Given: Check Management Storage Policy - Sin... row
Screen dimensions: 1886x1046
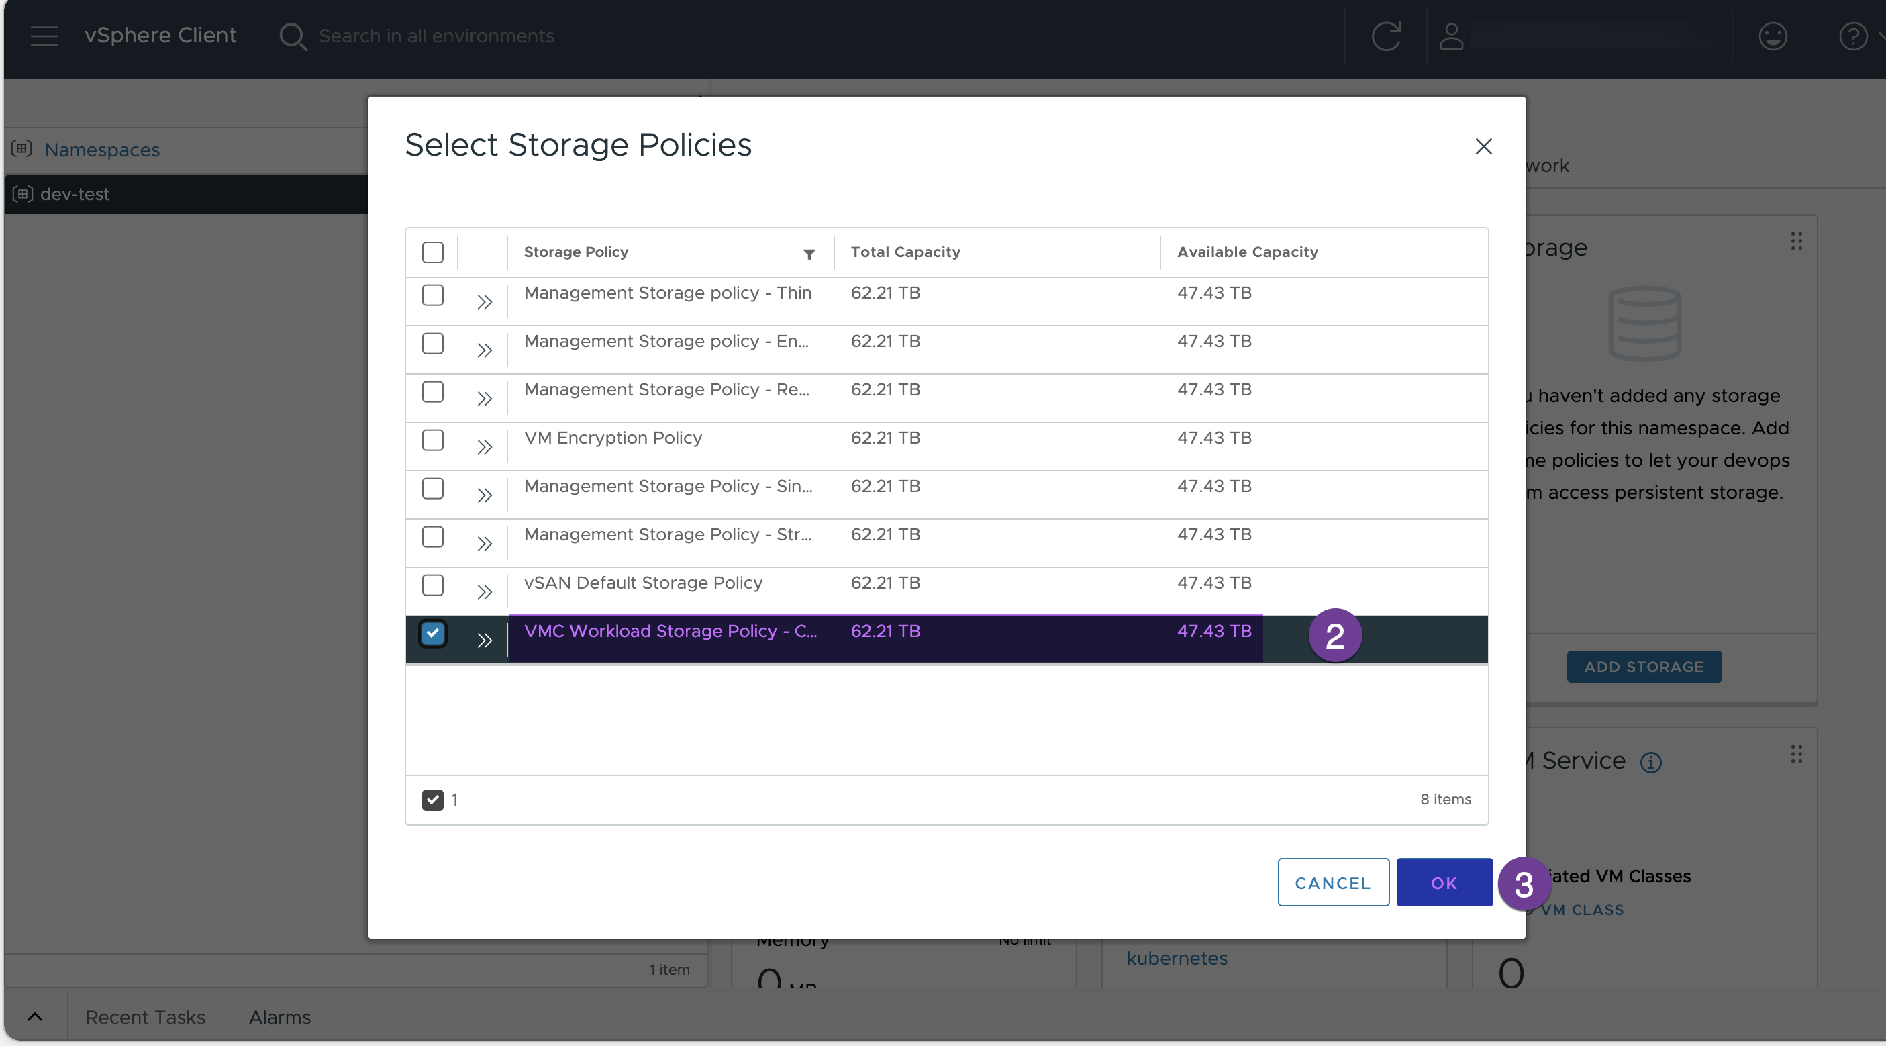Looking at the screenshot, I should 433,489.
